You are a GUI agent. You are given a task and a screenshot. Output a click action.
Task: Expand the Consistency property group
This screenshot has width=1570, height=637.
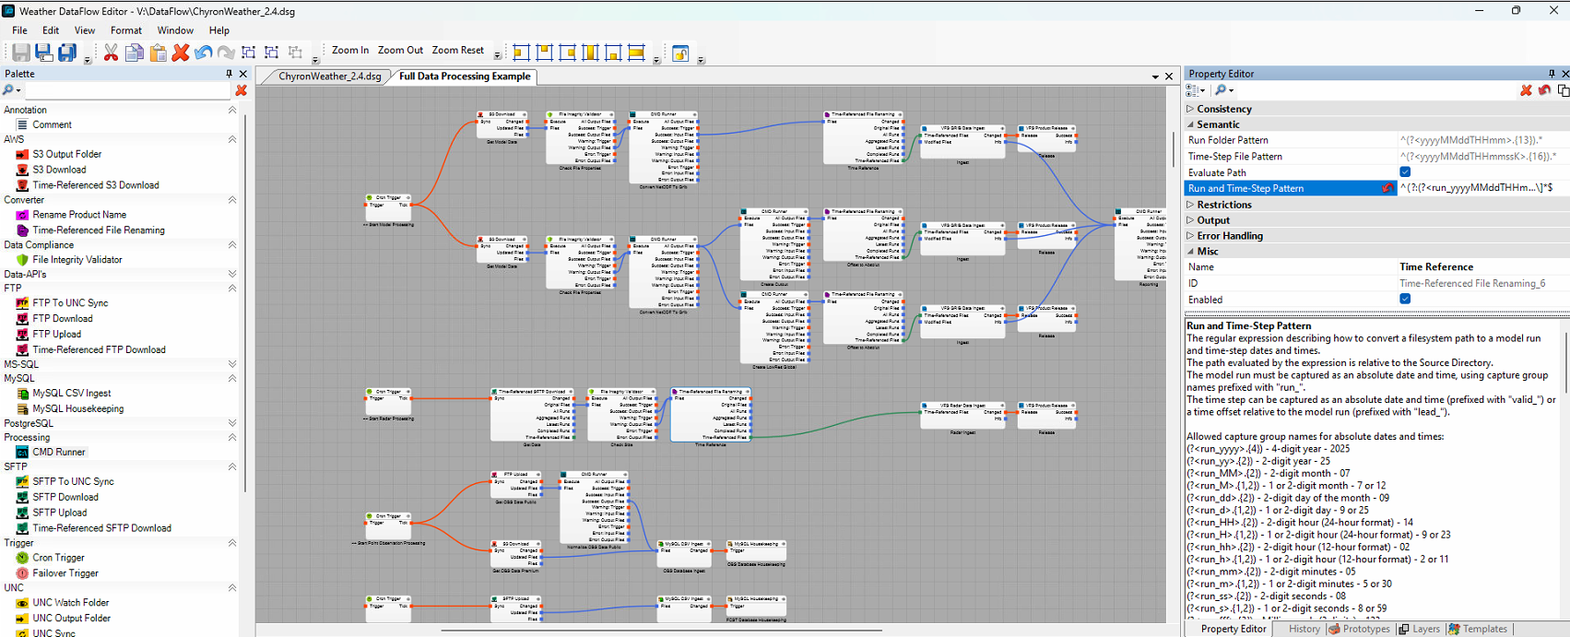click(x=1190, y=109)
